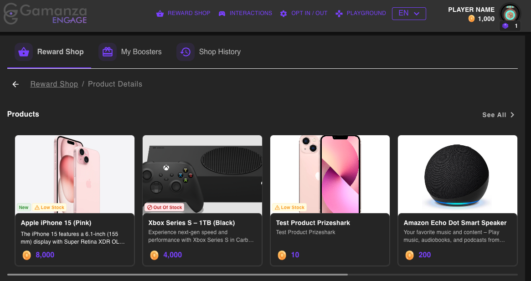531x281 pixels.
Task: Switch to the Shop History tab
Action: 220,52
